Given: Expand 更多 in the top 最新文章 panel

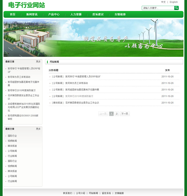Looking at the screenshot, I should (38, 62).
